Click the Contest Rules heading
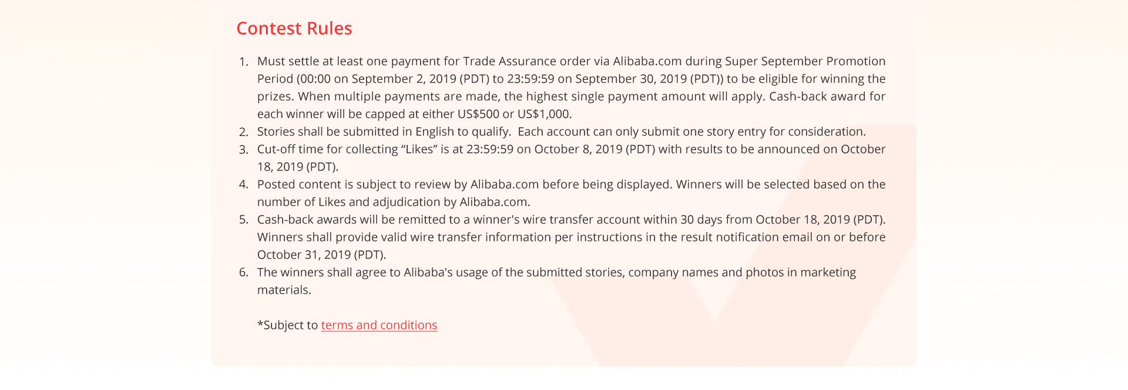The height and width of the screenshot is (390, 1128). pyautogui.click(x=294, y=28)
